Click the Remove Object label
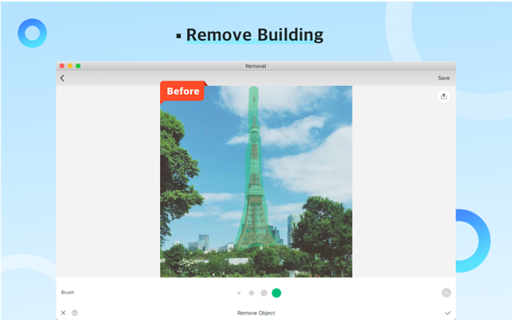The image size is (512, 320). click(x=256, y=313)
